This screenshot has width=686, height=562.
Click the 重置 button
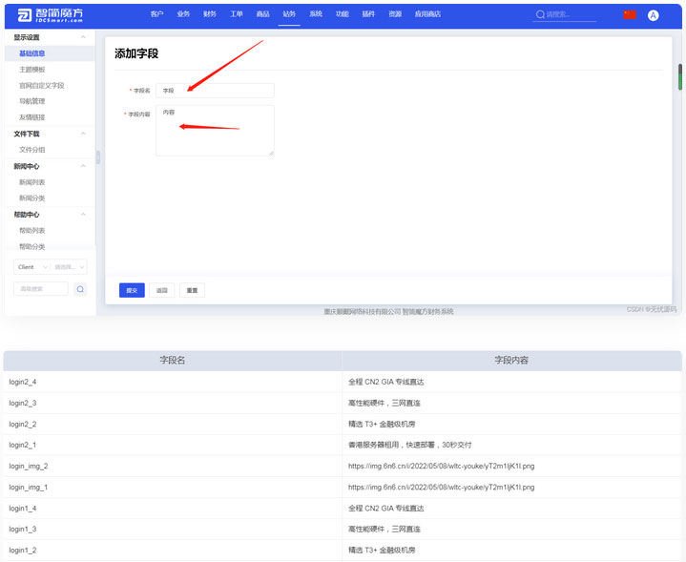192,290
